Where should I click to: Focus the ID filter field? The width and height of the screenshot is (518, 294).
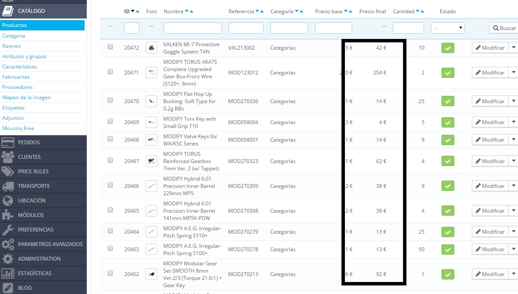(x=132, y=28)
